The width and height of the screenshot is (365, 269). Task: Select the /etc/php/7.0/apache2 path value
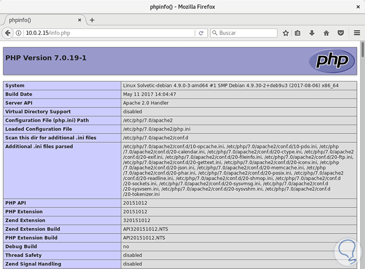click(x=148, y=120)
